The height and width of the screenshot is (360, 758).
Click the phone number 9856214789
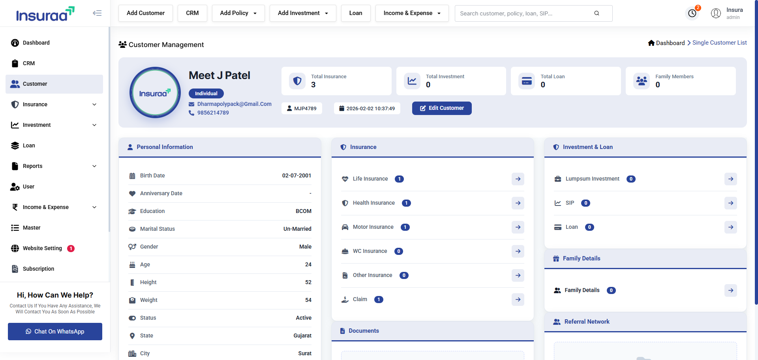point(213,113)
